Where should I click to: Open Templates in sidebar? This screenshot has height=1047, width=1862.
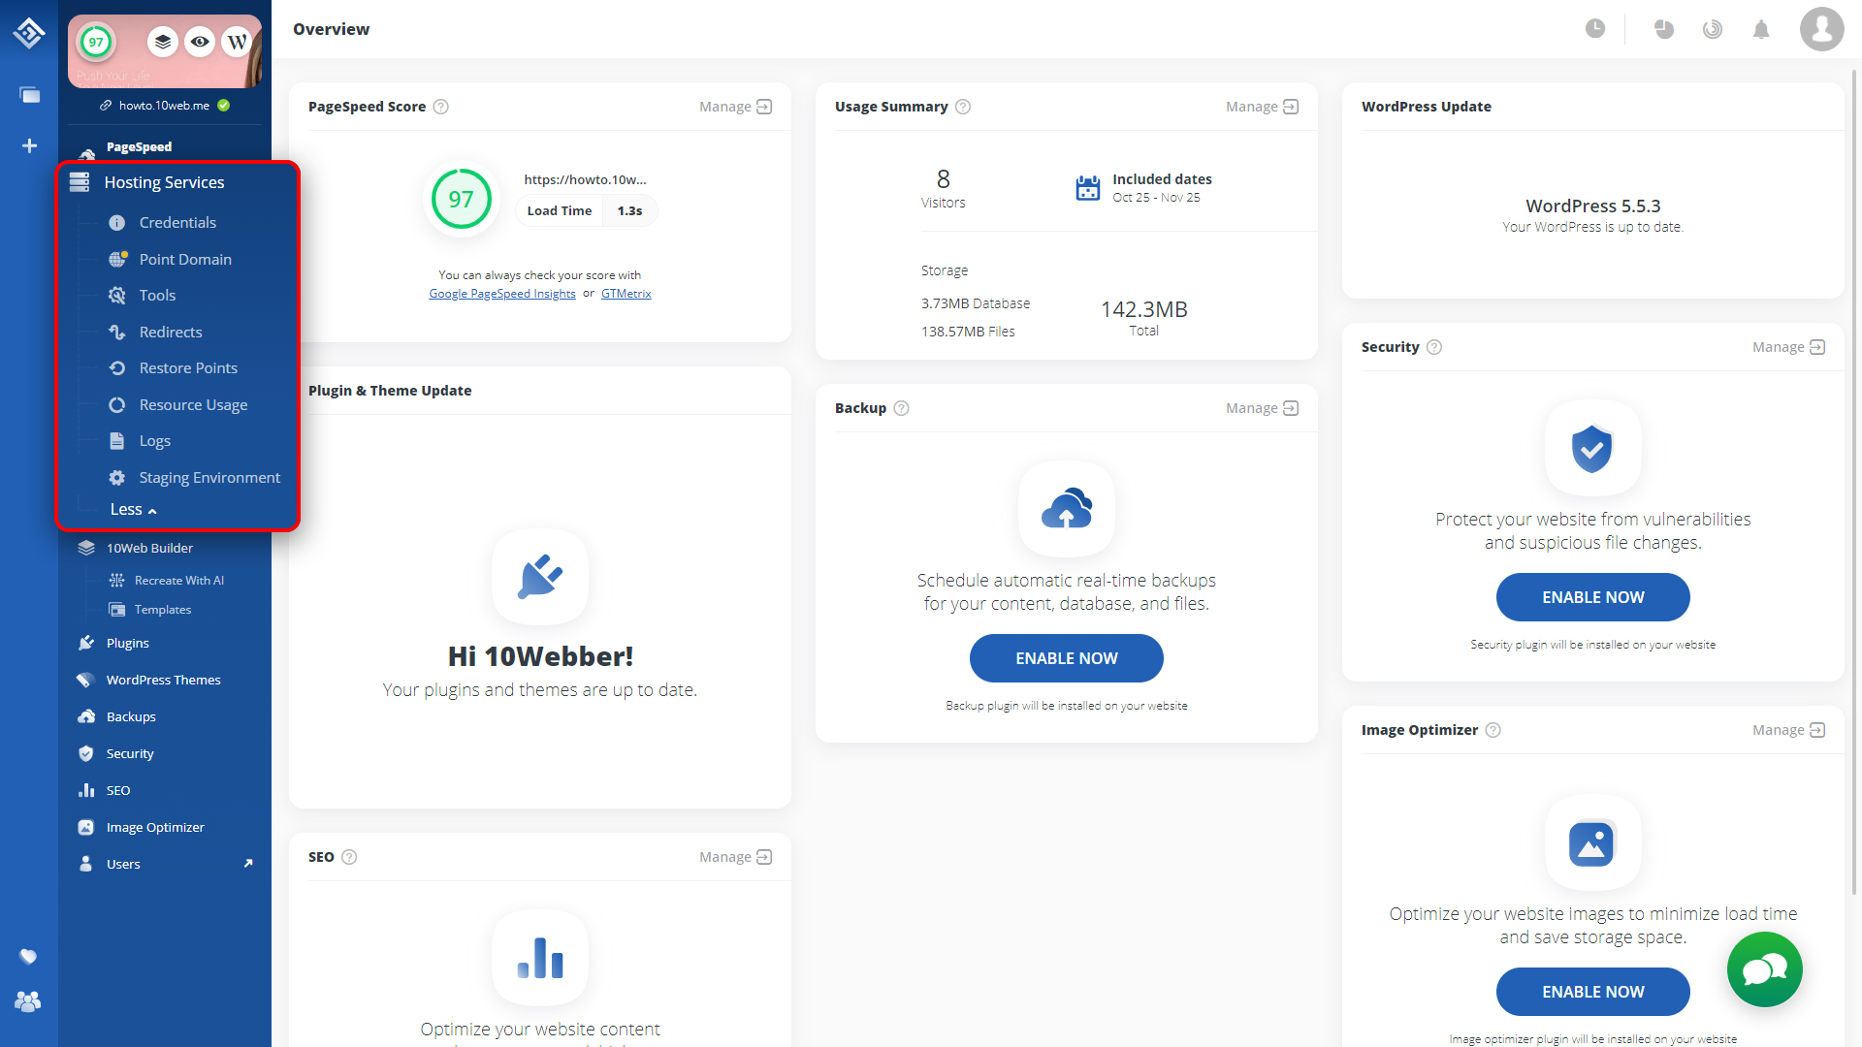point(163,610)
